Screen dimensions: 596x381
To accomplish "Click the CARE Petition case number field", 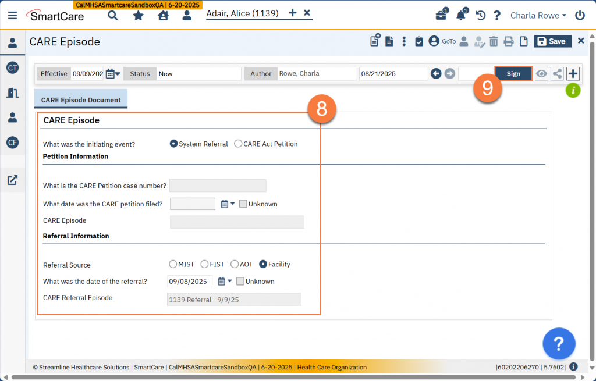I will 218,186.
